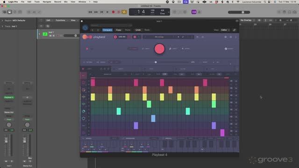Solo the Inst 1 track header
Image resolution: width=299 pixels, height=168 pixels.
coord(54,35)
